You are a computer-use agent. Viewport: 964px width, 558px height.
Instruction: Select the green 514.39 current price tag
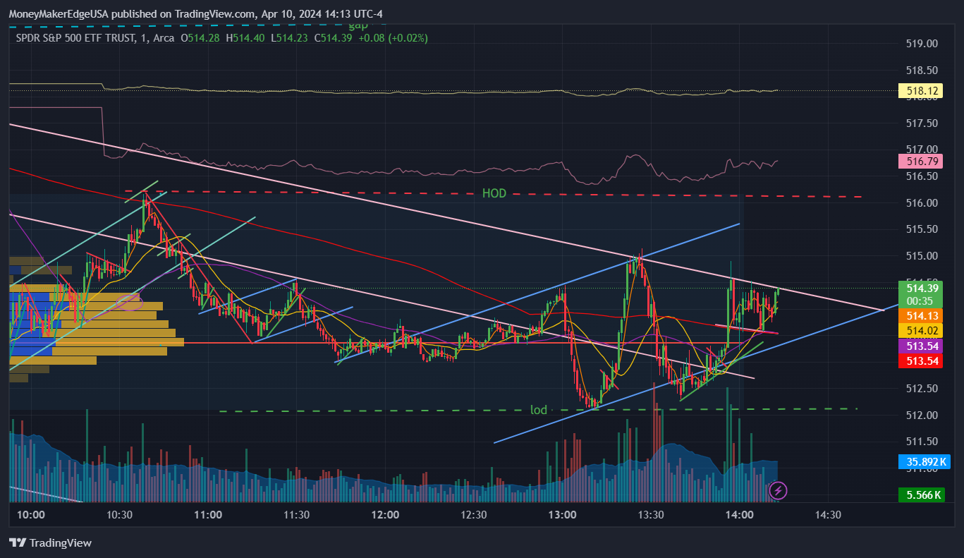(x=921, y=288)
